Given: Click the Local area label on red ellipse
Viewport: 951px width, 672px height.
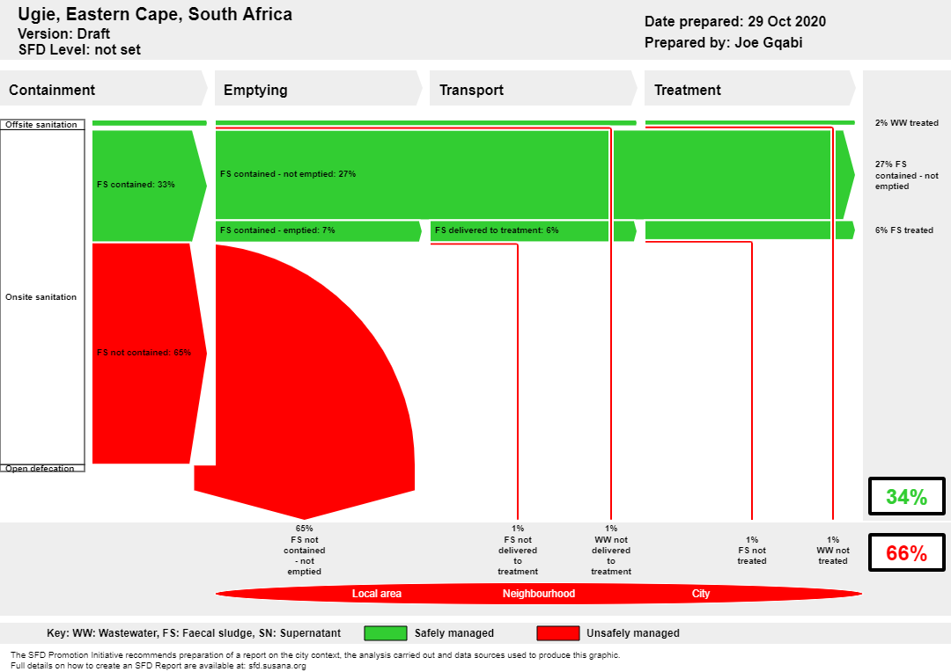Looking at the screenshot, I should tap(377, 593).
